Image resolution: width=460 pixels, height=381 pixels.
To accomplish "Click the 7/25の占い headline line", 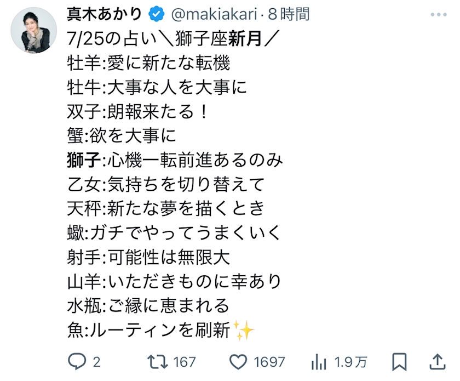I will (170, 38).
